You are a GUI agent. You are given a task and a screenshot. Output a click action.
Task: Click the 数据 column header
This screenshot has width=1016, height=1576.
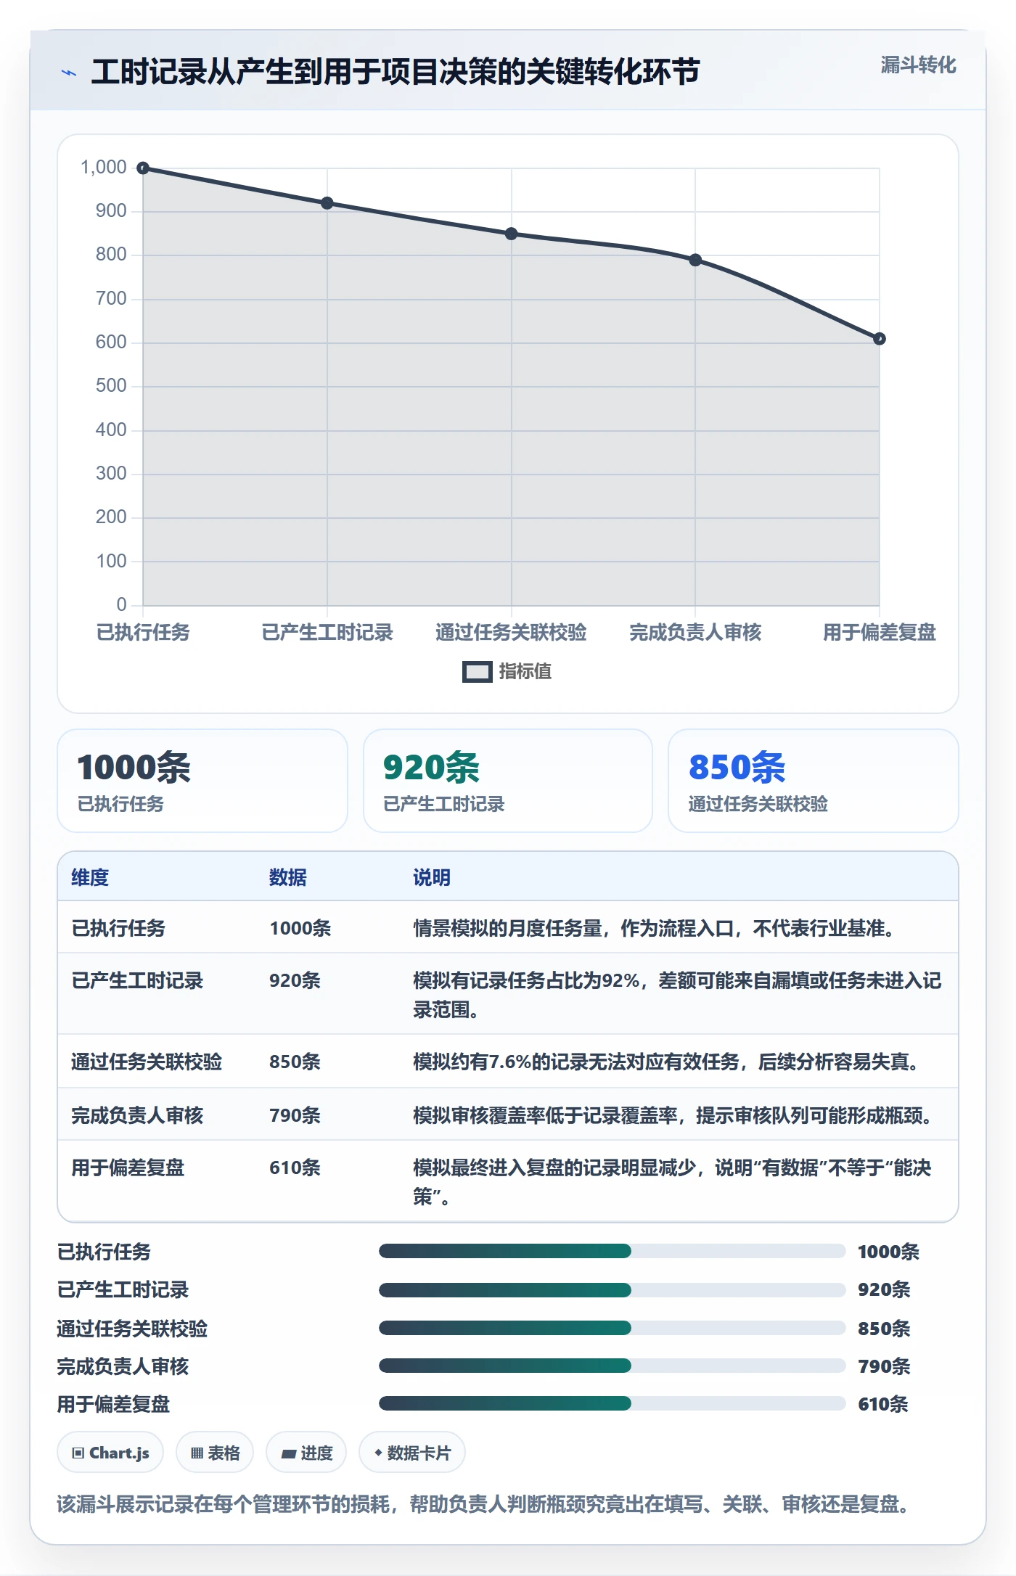pyautogui.click(x=288, y=877)
